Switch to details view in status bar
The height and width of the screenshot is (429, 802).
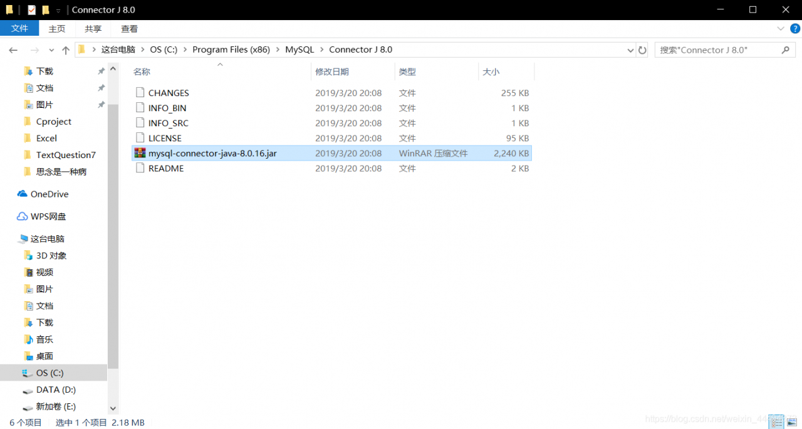pos(776,422)
